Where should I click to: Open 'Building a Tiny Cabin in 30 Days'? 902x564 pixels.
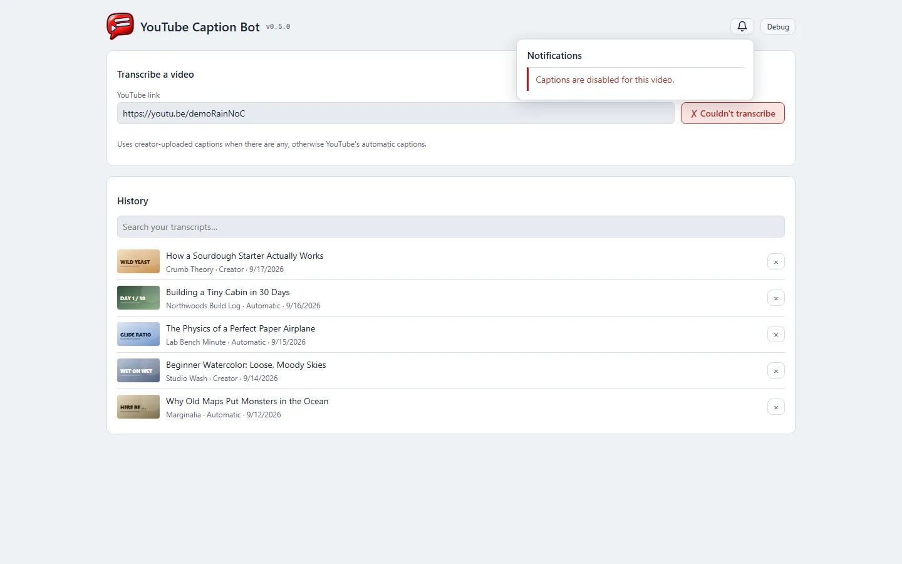[x=228, y=292]
